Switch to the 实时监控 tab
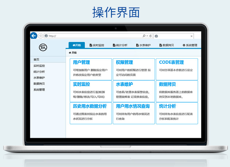Viewport: 230px width, 167px height. [97, 45]
